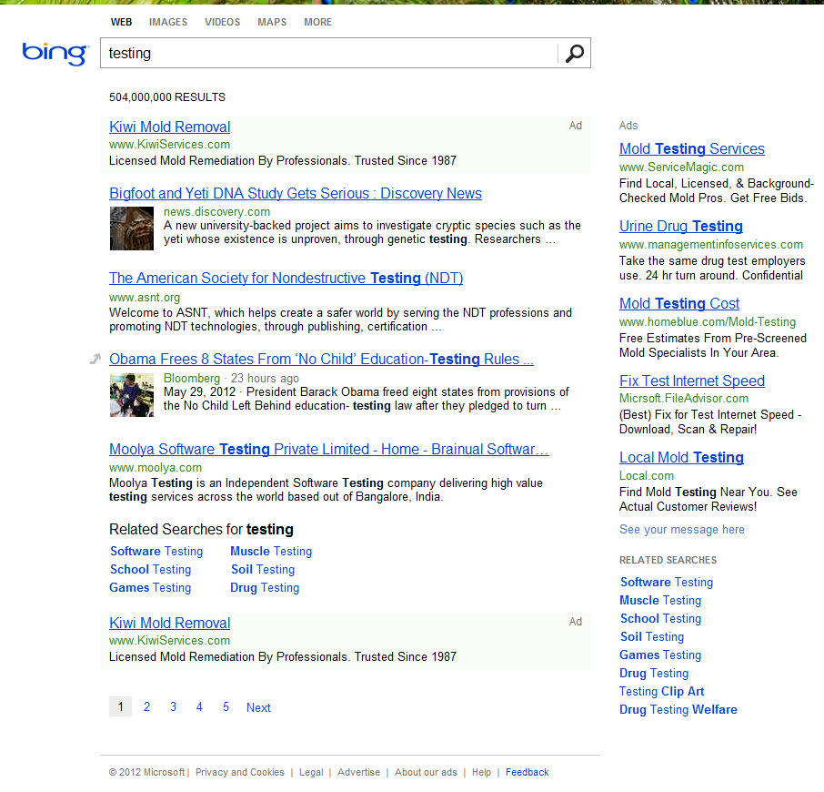Switch to the MAPS tab
Screen dimensions: 824x792
point(272,22)
